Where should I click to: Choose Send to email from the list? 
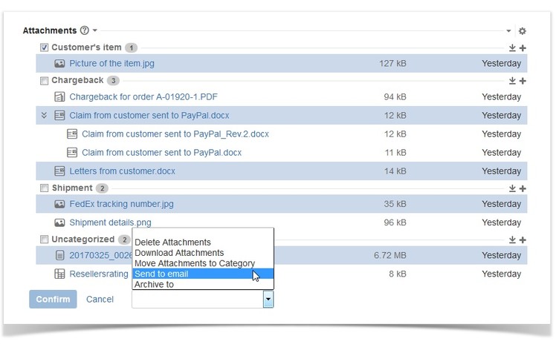[x=161, y=274]
